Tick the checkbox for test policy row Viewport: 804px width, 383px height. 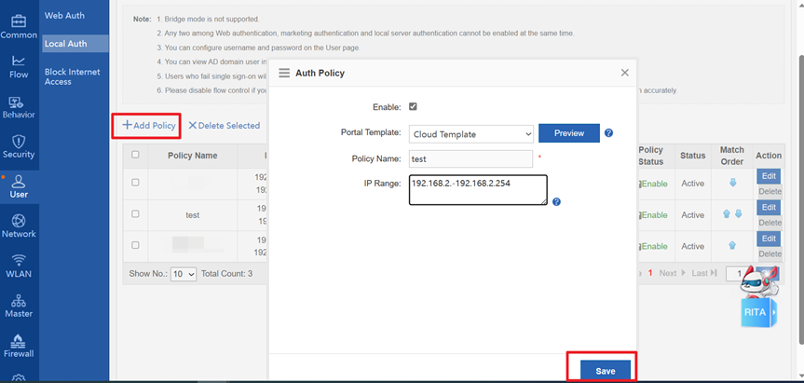pos(135,214)
